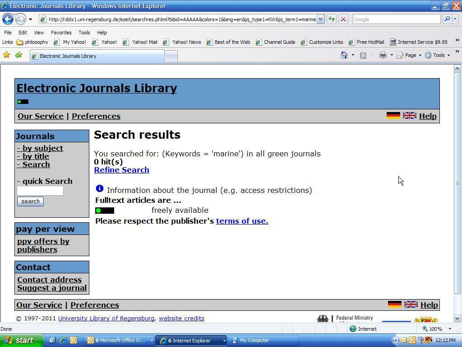Open the philosophy links folder

point(32,42)
